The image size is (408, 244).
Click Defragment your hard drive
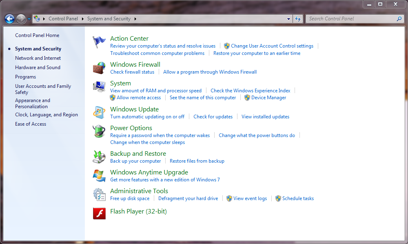coord(188,198)
